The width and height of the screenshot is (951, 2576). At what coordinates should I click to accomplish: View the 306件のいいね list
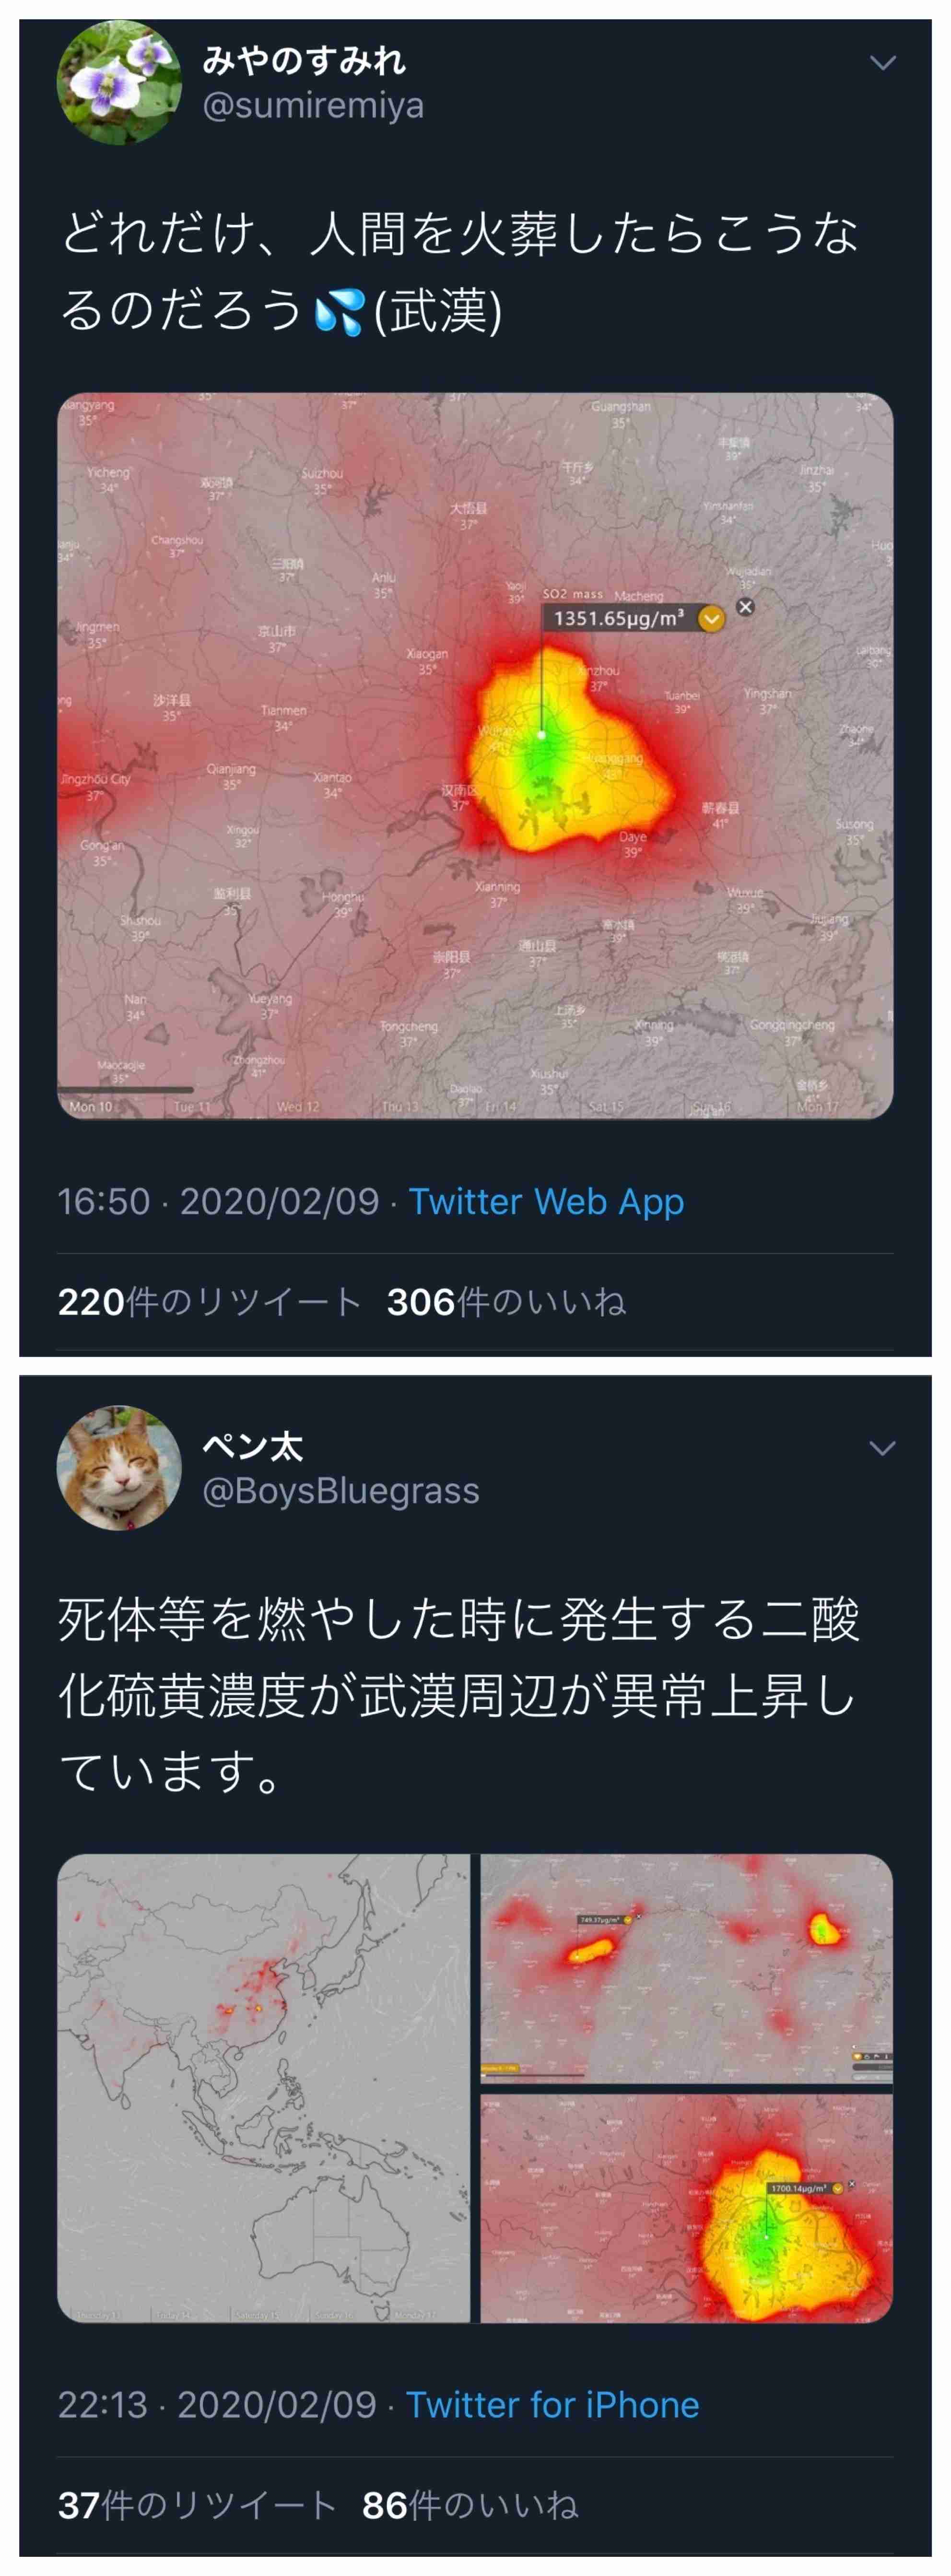[506, 1302]
